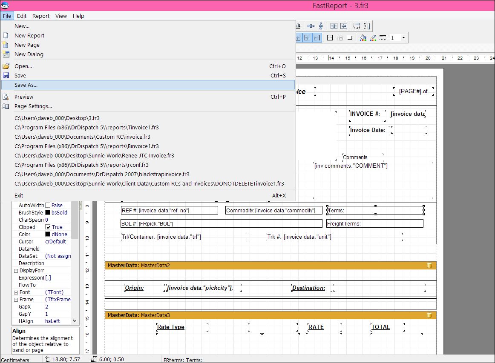This screenshot has width=495, height=363.
Task: Click the New Page icon in File menu
Action: (6, 45)
